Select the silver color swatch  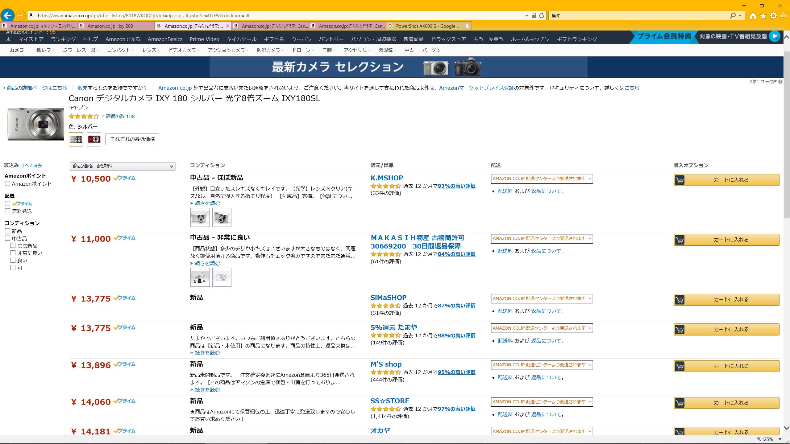pos(76,139)
